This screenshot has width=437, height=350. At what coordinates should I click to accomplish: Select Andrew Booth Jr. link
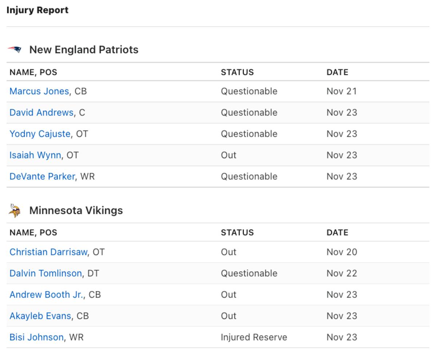47,295
